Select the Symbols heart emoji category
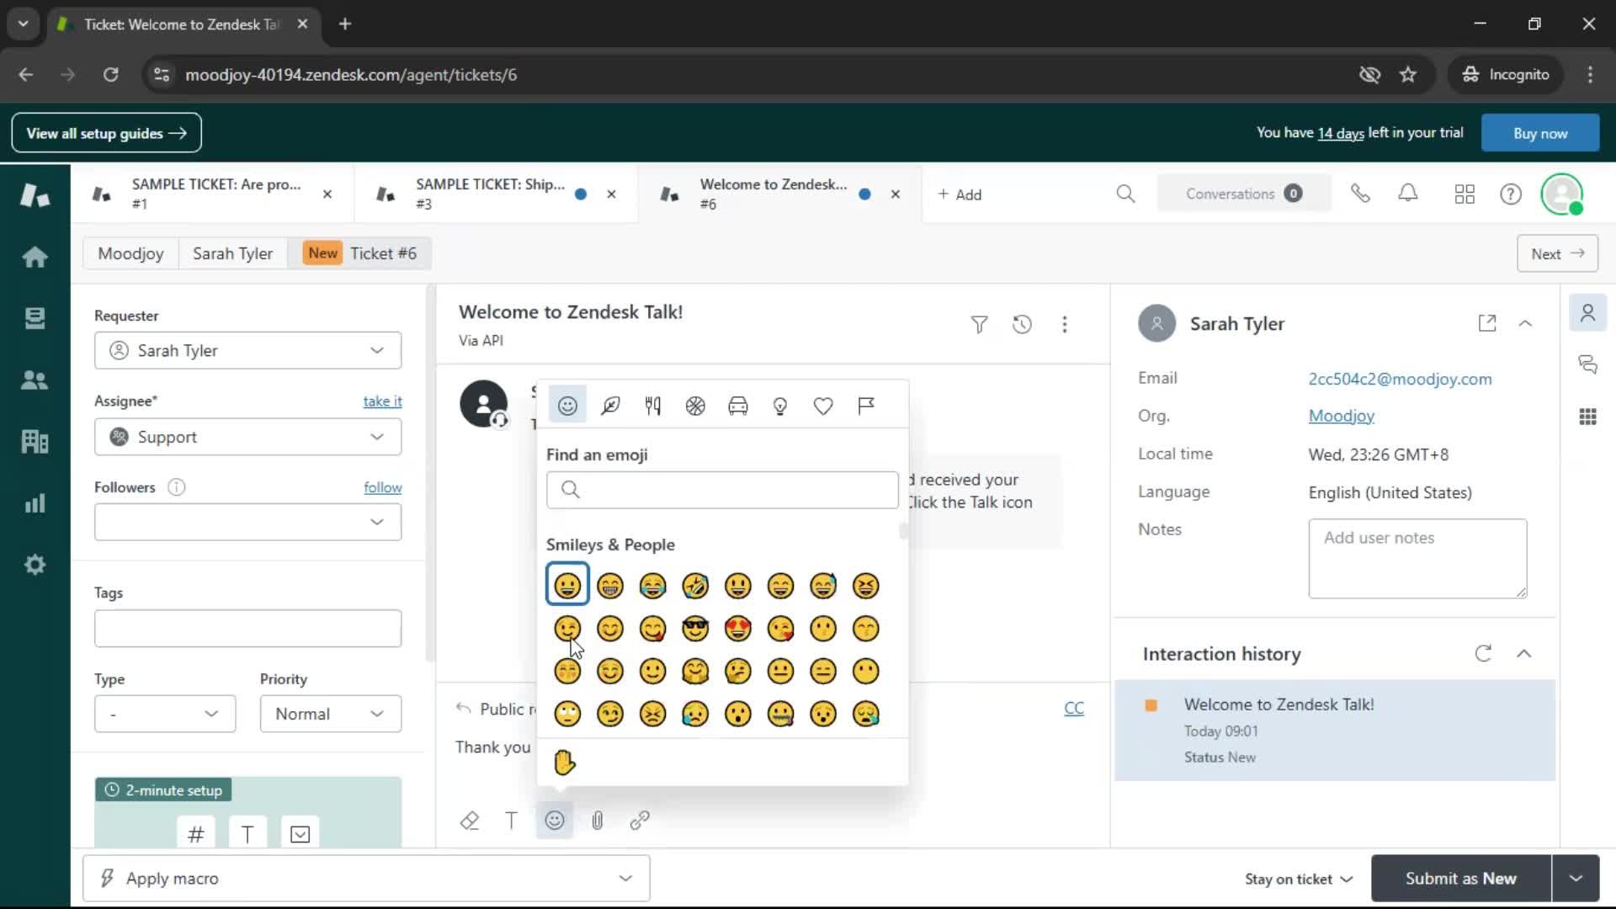The height and width of the screenshot is (909, 1616). tap(823, 407)
